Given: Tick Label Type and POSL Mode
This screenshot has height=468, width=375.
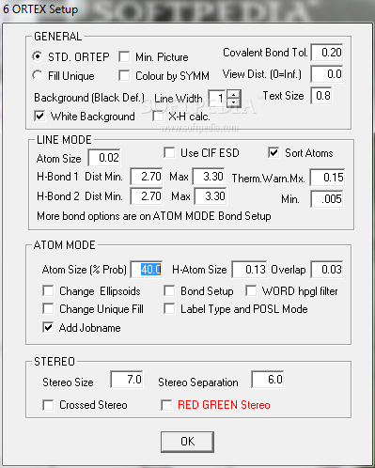Looking at the screenshot, I should 169,309.
